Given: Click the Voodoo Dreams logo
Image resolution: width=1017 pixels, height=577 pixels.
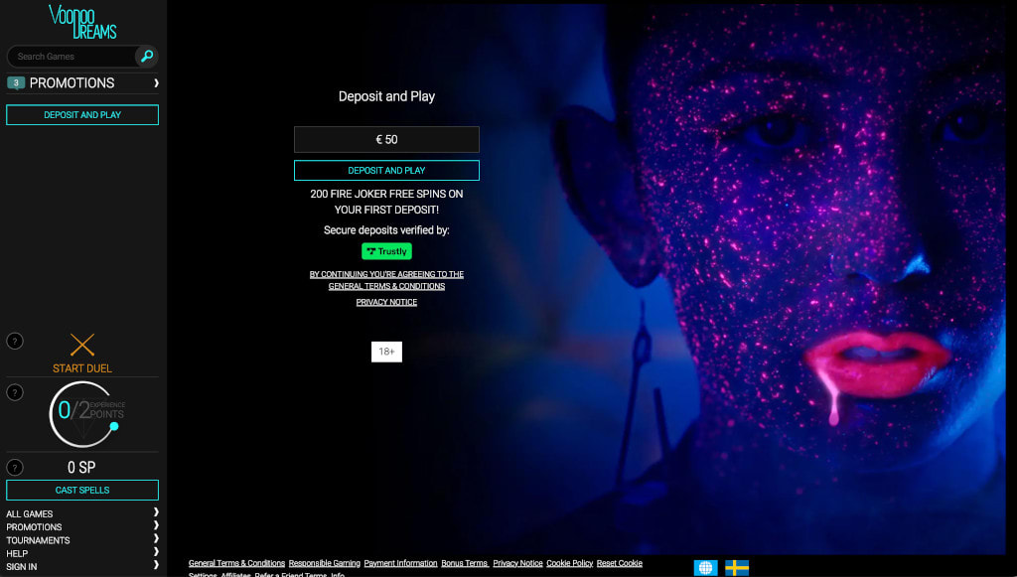Looking at the screenshot, I should point(82,22).
